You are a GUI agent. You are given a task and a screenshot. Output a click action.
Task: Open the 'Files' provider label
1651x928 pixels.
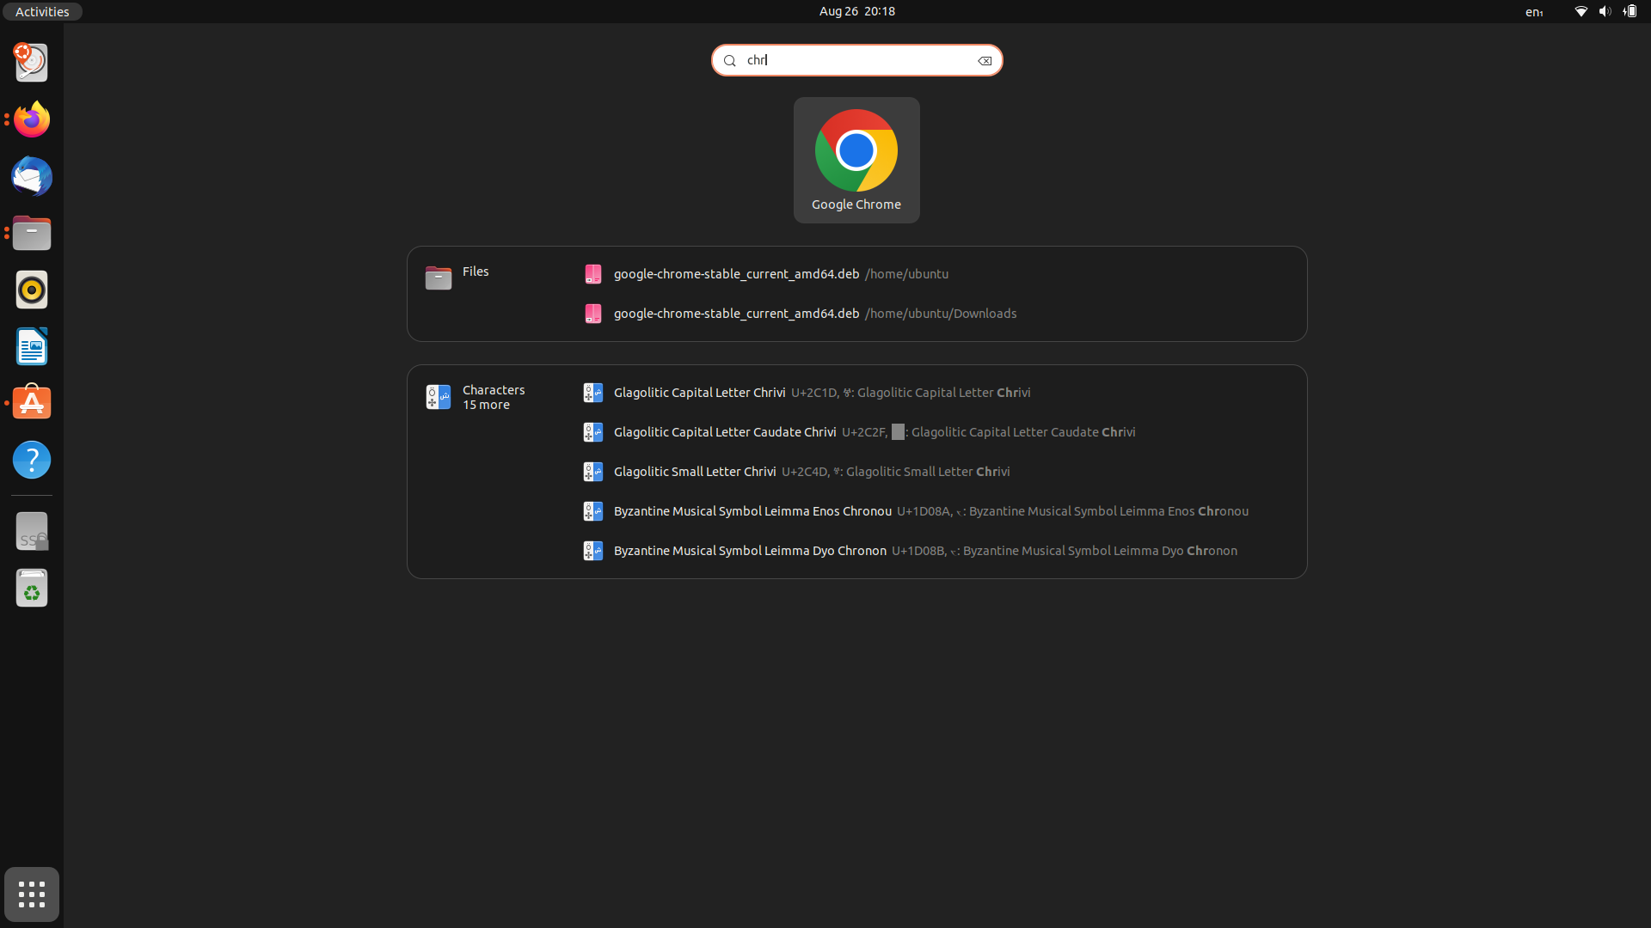[476, 272]
